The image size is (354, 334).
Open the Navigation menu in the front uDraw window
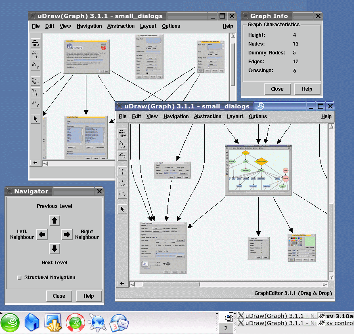tap(176, 116)
